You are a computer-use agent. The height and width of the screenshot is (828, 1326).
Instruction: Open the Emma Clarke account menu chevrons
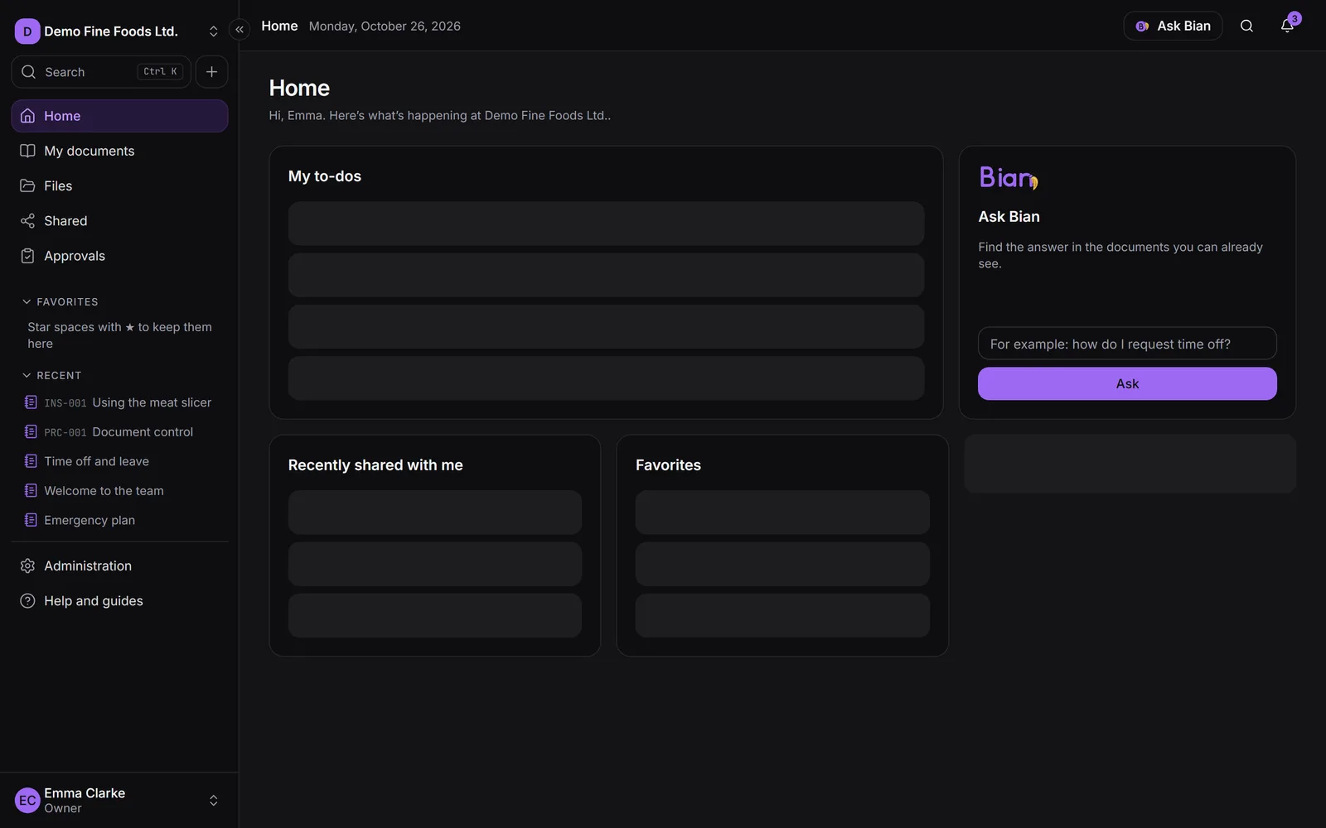[213, 801]
